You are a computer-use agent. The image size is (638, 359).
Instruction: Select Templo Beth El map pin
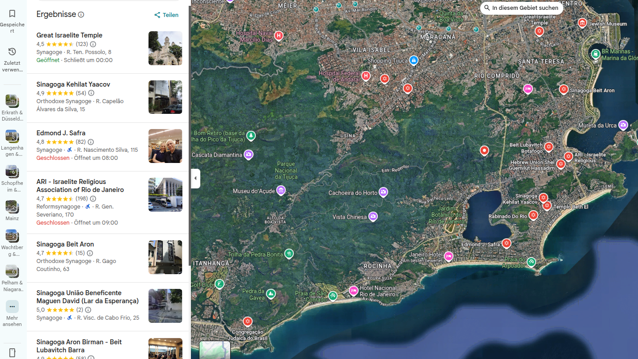[x=547, y=205]
